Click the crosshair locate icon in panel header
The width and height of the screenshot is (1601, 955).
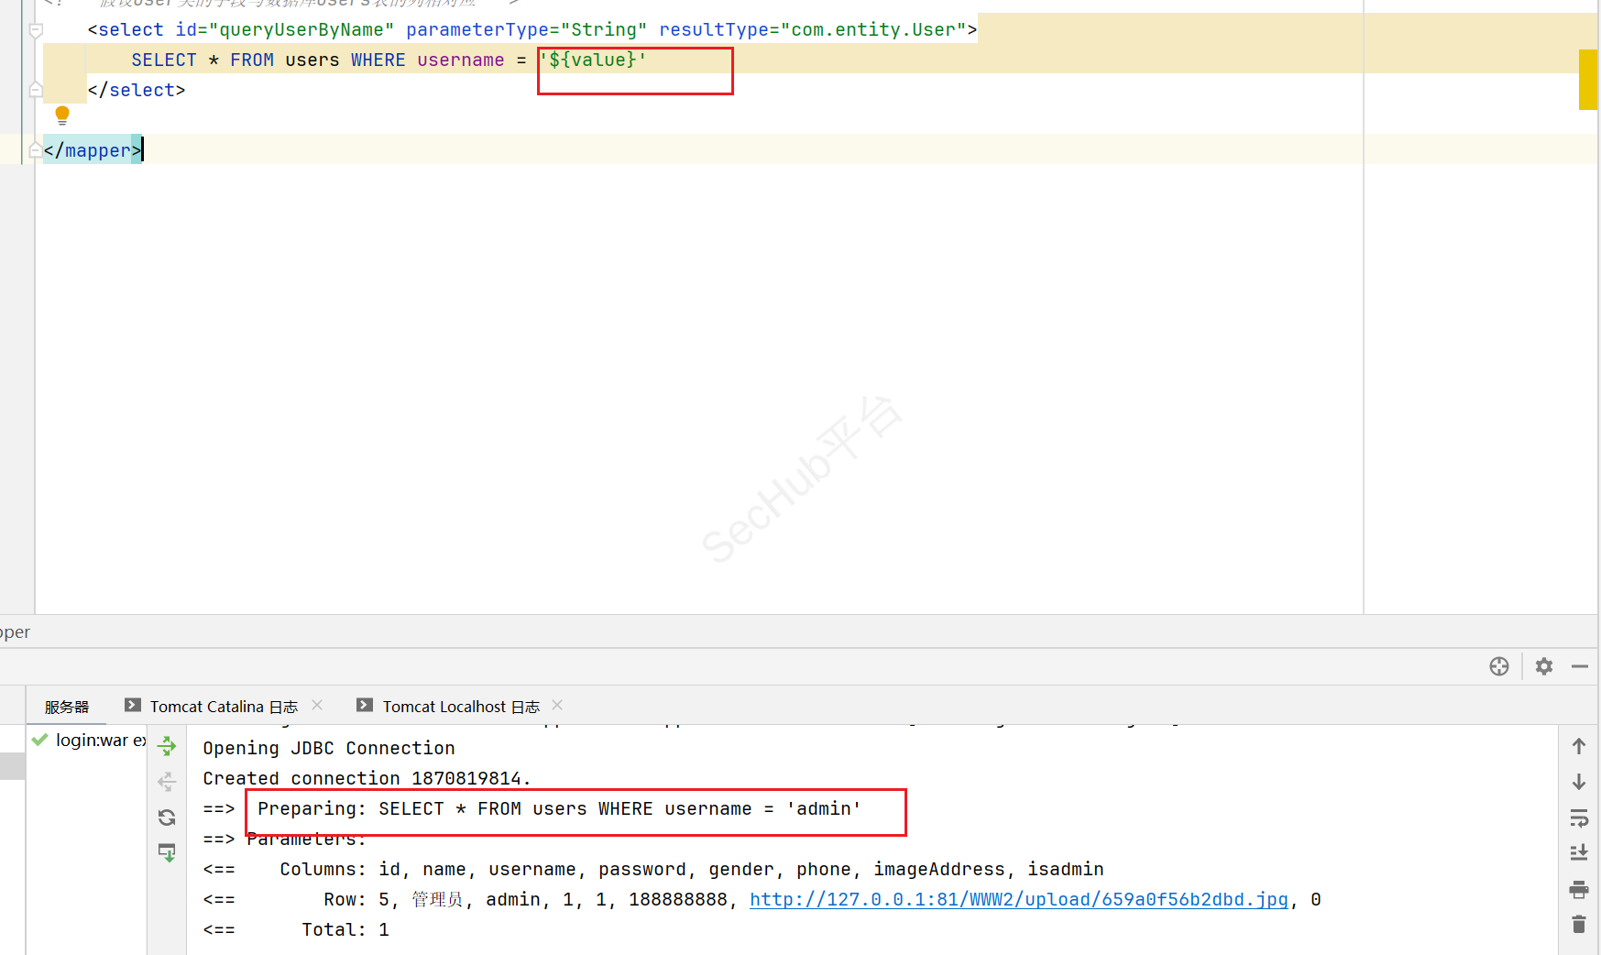[1498, 666]
